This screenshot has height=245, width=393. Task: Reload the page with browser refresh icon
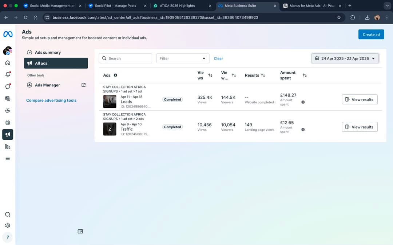pos(25,17)
